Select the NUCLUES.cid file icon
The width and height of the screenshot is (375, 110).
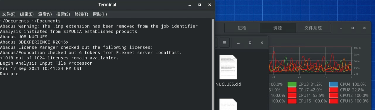click(x=228, y=67)
